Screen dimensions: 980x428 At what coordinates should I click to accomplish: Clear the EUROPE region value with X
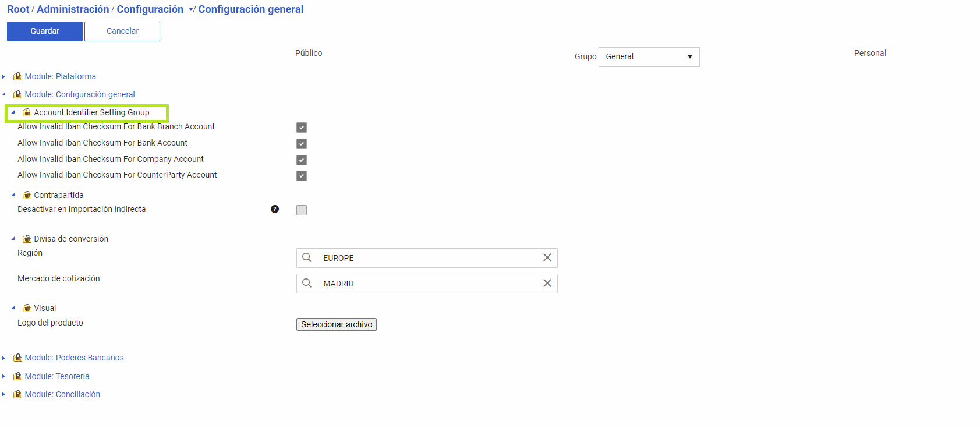click(547, 257)
